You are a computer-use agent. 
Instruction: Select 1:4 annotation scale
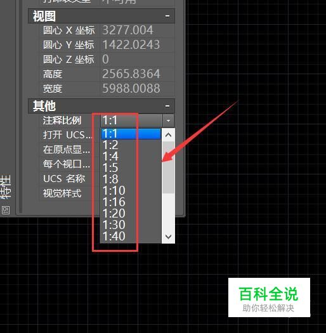tap(131, 157)
